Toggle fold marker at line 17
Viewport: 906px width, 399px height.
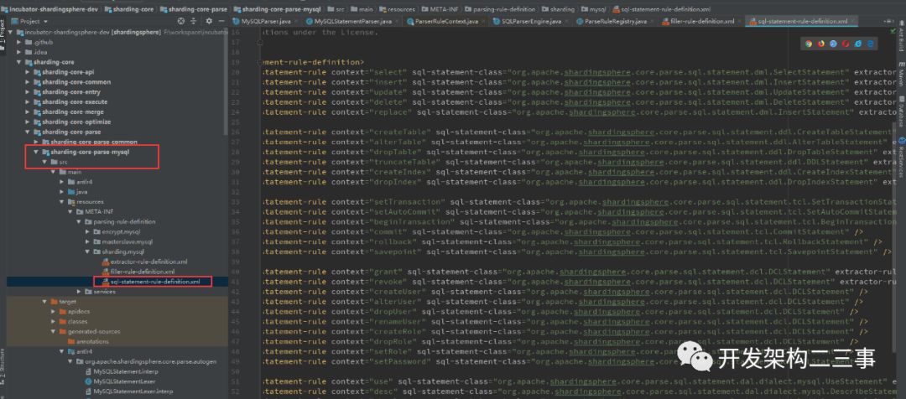point(260,42)
